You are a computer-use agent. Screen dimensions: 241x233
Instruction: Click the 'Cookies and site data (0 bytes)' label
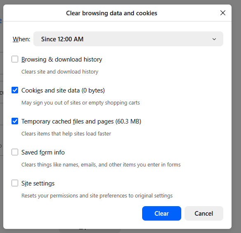coord(63,90)
